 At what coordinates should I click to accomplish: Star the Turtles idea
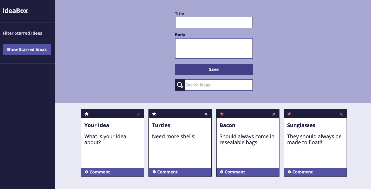pyautogui.click(x=154, y=114)
